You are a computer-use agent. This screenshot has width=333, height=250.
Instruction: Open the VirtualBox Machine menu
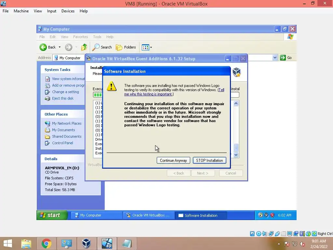coord(21,11)
